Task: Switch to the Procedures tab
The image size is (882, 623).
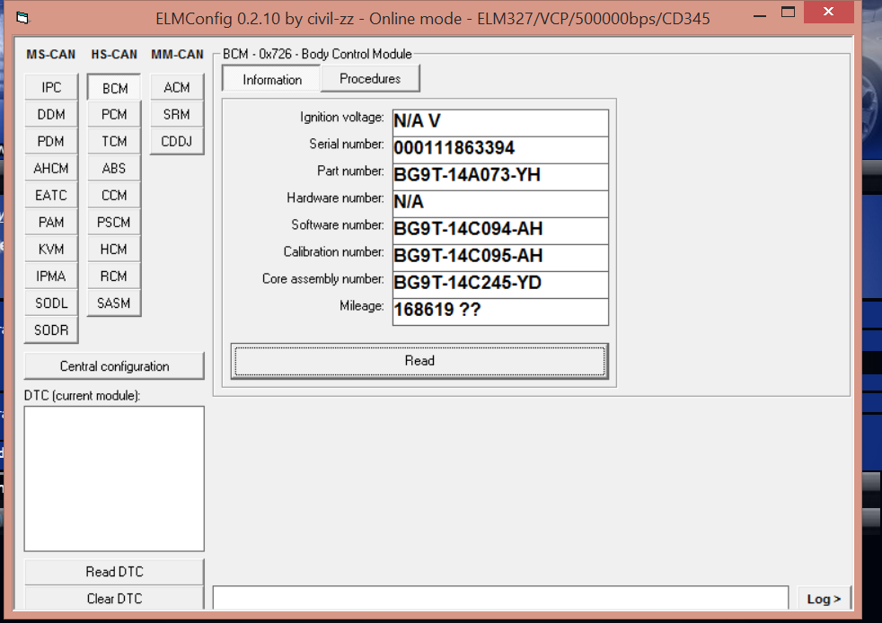Action: point(370,79)
